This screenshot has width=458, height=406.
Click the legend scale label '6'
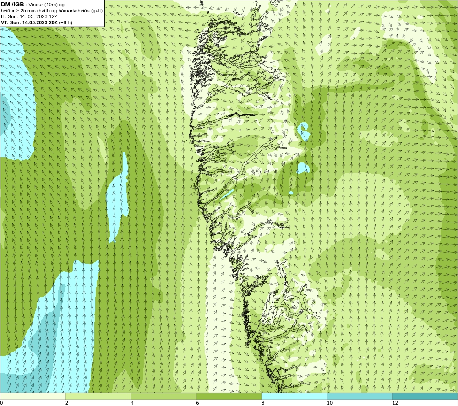click(x=198, y=403)
